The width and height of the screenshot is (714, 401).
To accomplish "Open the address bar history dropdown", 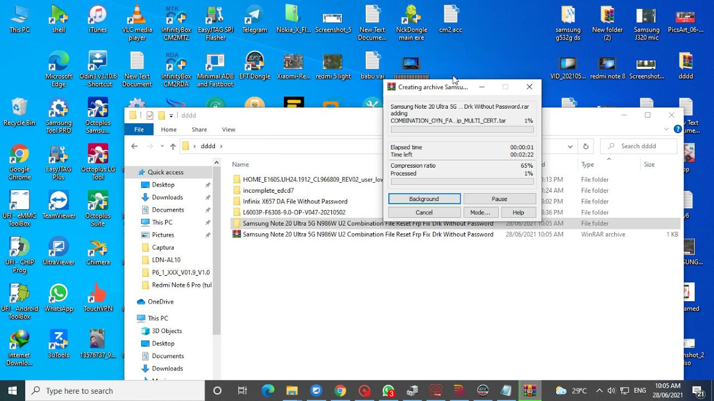I will pyautogui.click(x=570, y=146).
